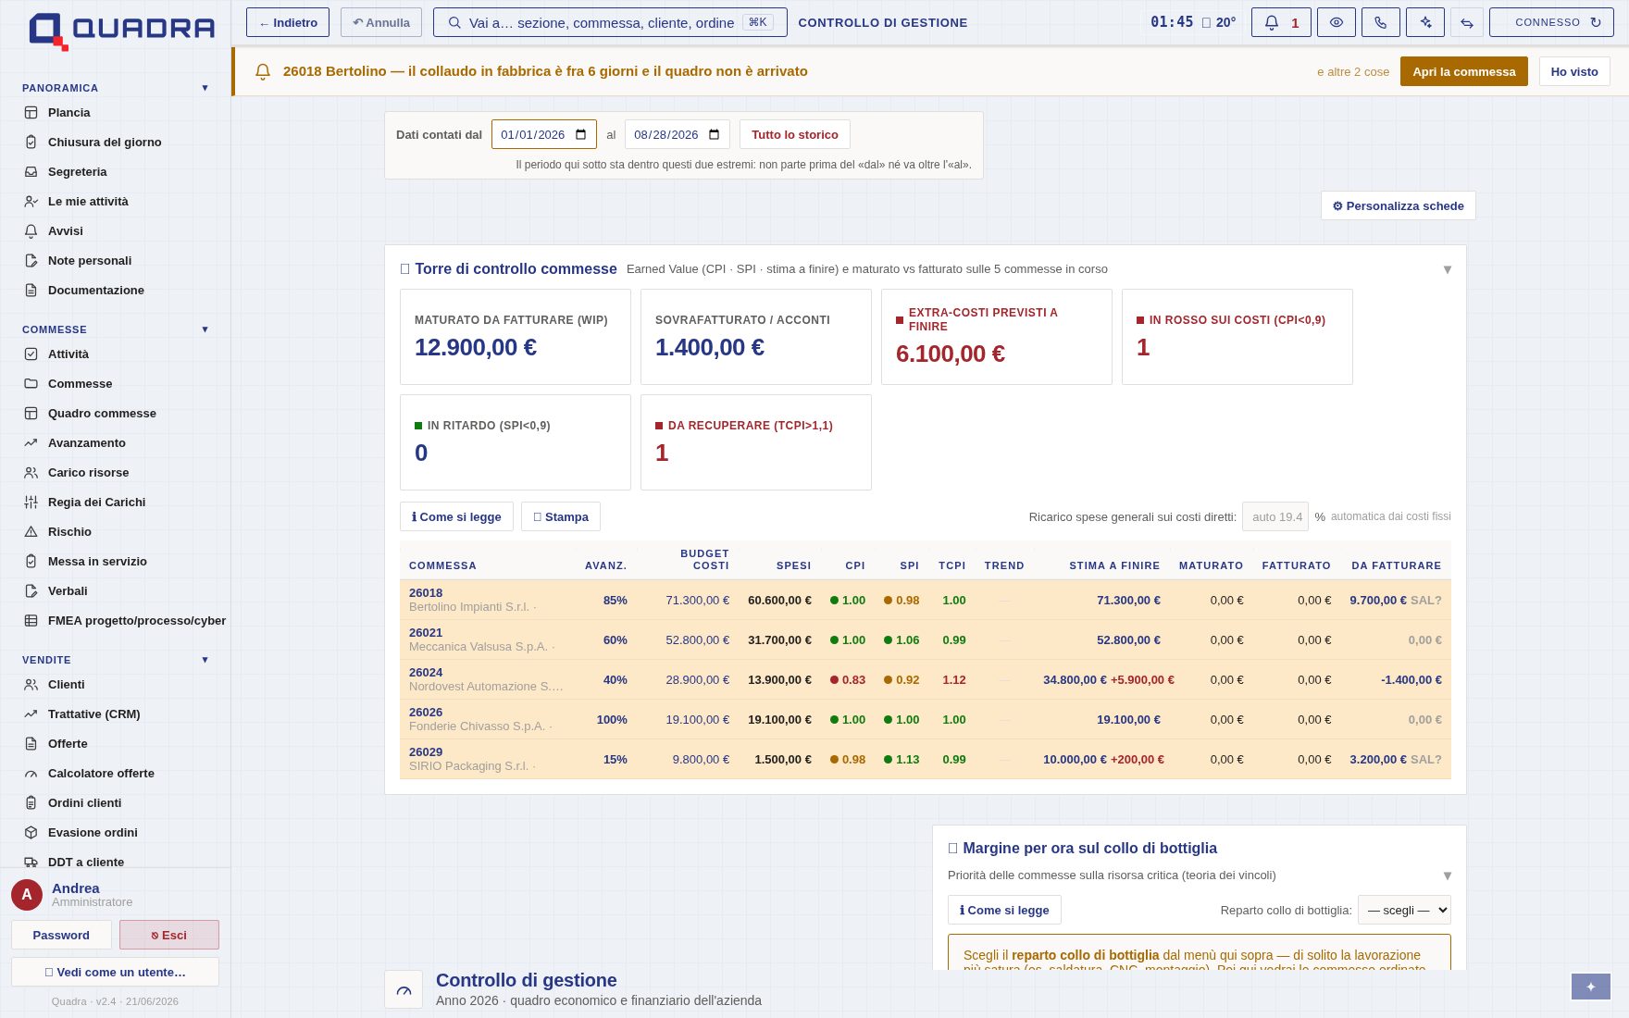Go to Segreteria inbox
1629x1018 pixels.
(115, 172)
